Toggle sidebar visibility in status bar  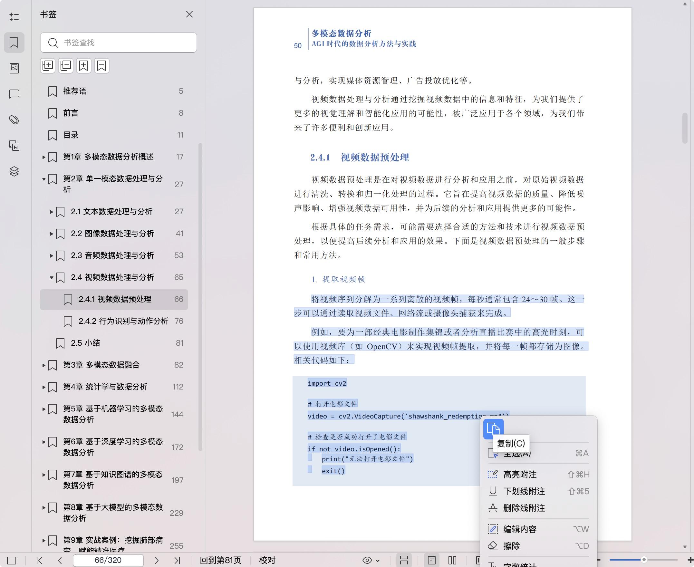tap(12, 561)
